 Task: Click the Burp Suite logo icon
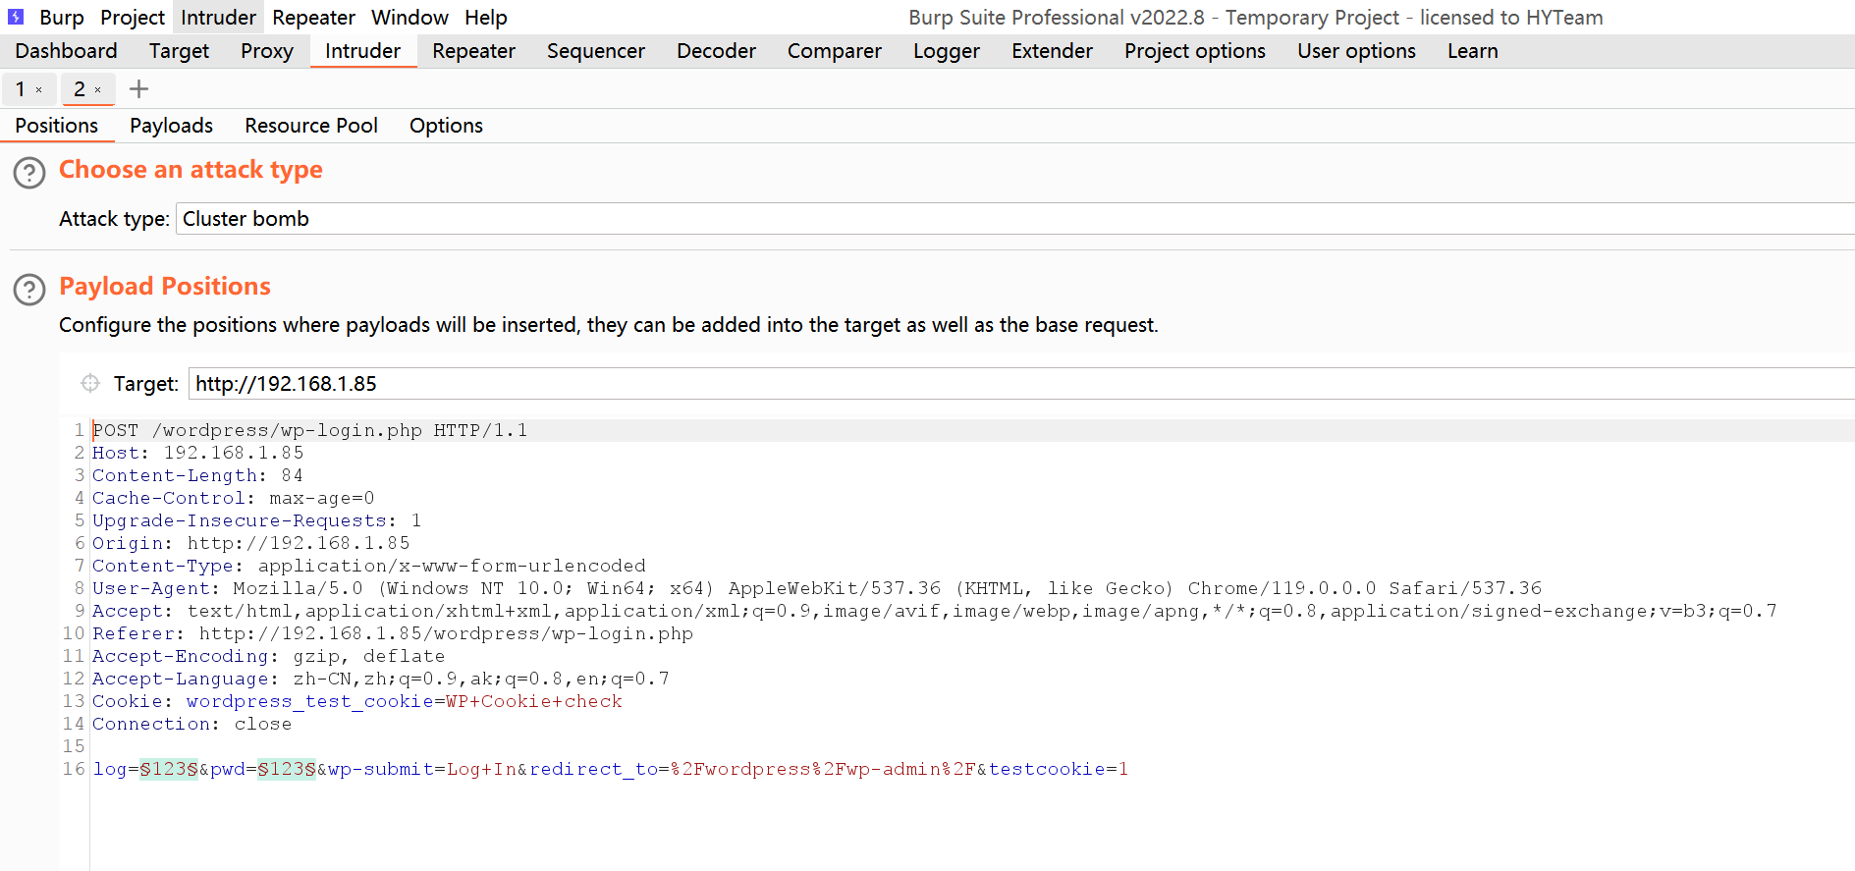click(x=16, y=17)
